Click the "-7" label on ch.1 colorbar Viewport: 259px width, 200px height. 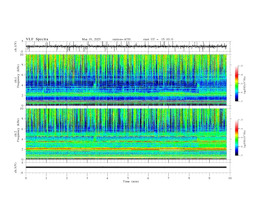pyautogui.click(x=241, y=102)
